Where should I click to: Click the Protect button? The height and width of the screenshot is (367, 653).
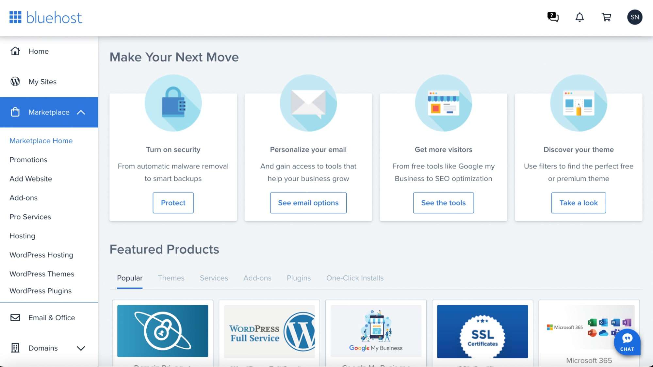pyautogui.click(x=173, y=203)
